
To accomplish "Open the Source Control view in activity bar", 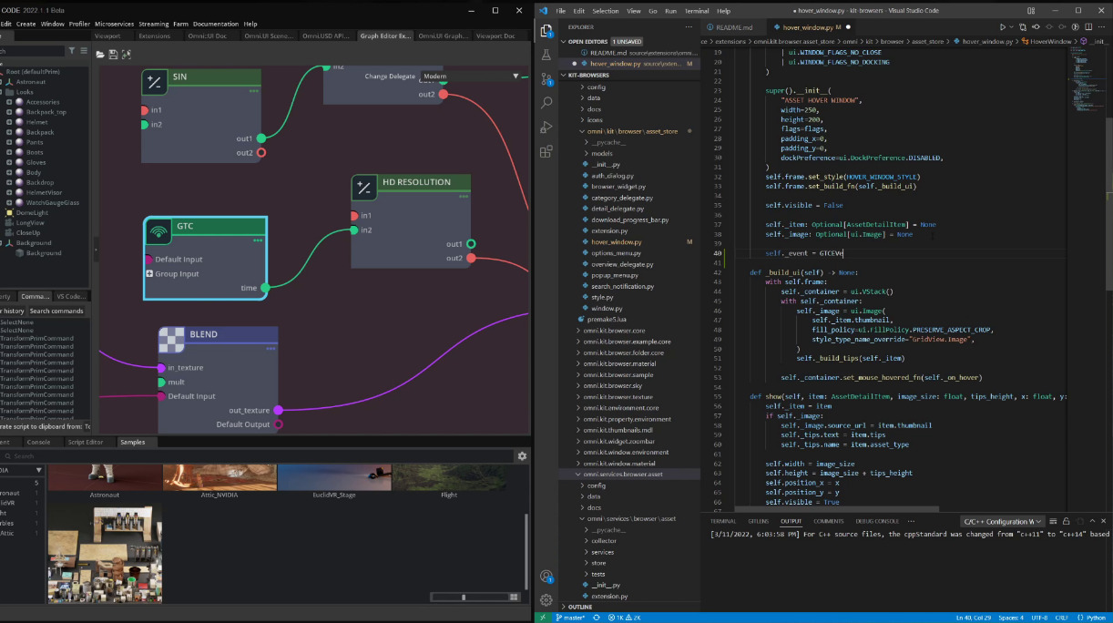I will (546, 78).
